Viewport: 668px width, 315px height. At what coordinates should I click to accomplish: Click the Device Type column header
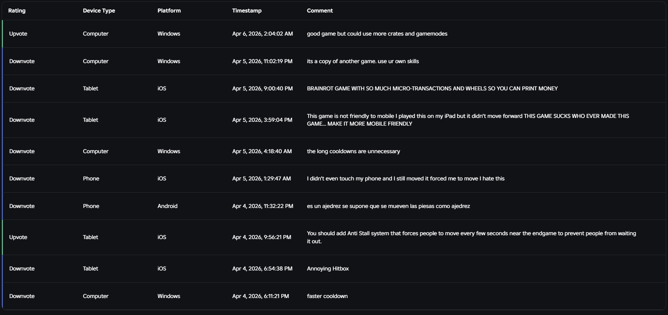pyautogui.click(x=99, y=11)
